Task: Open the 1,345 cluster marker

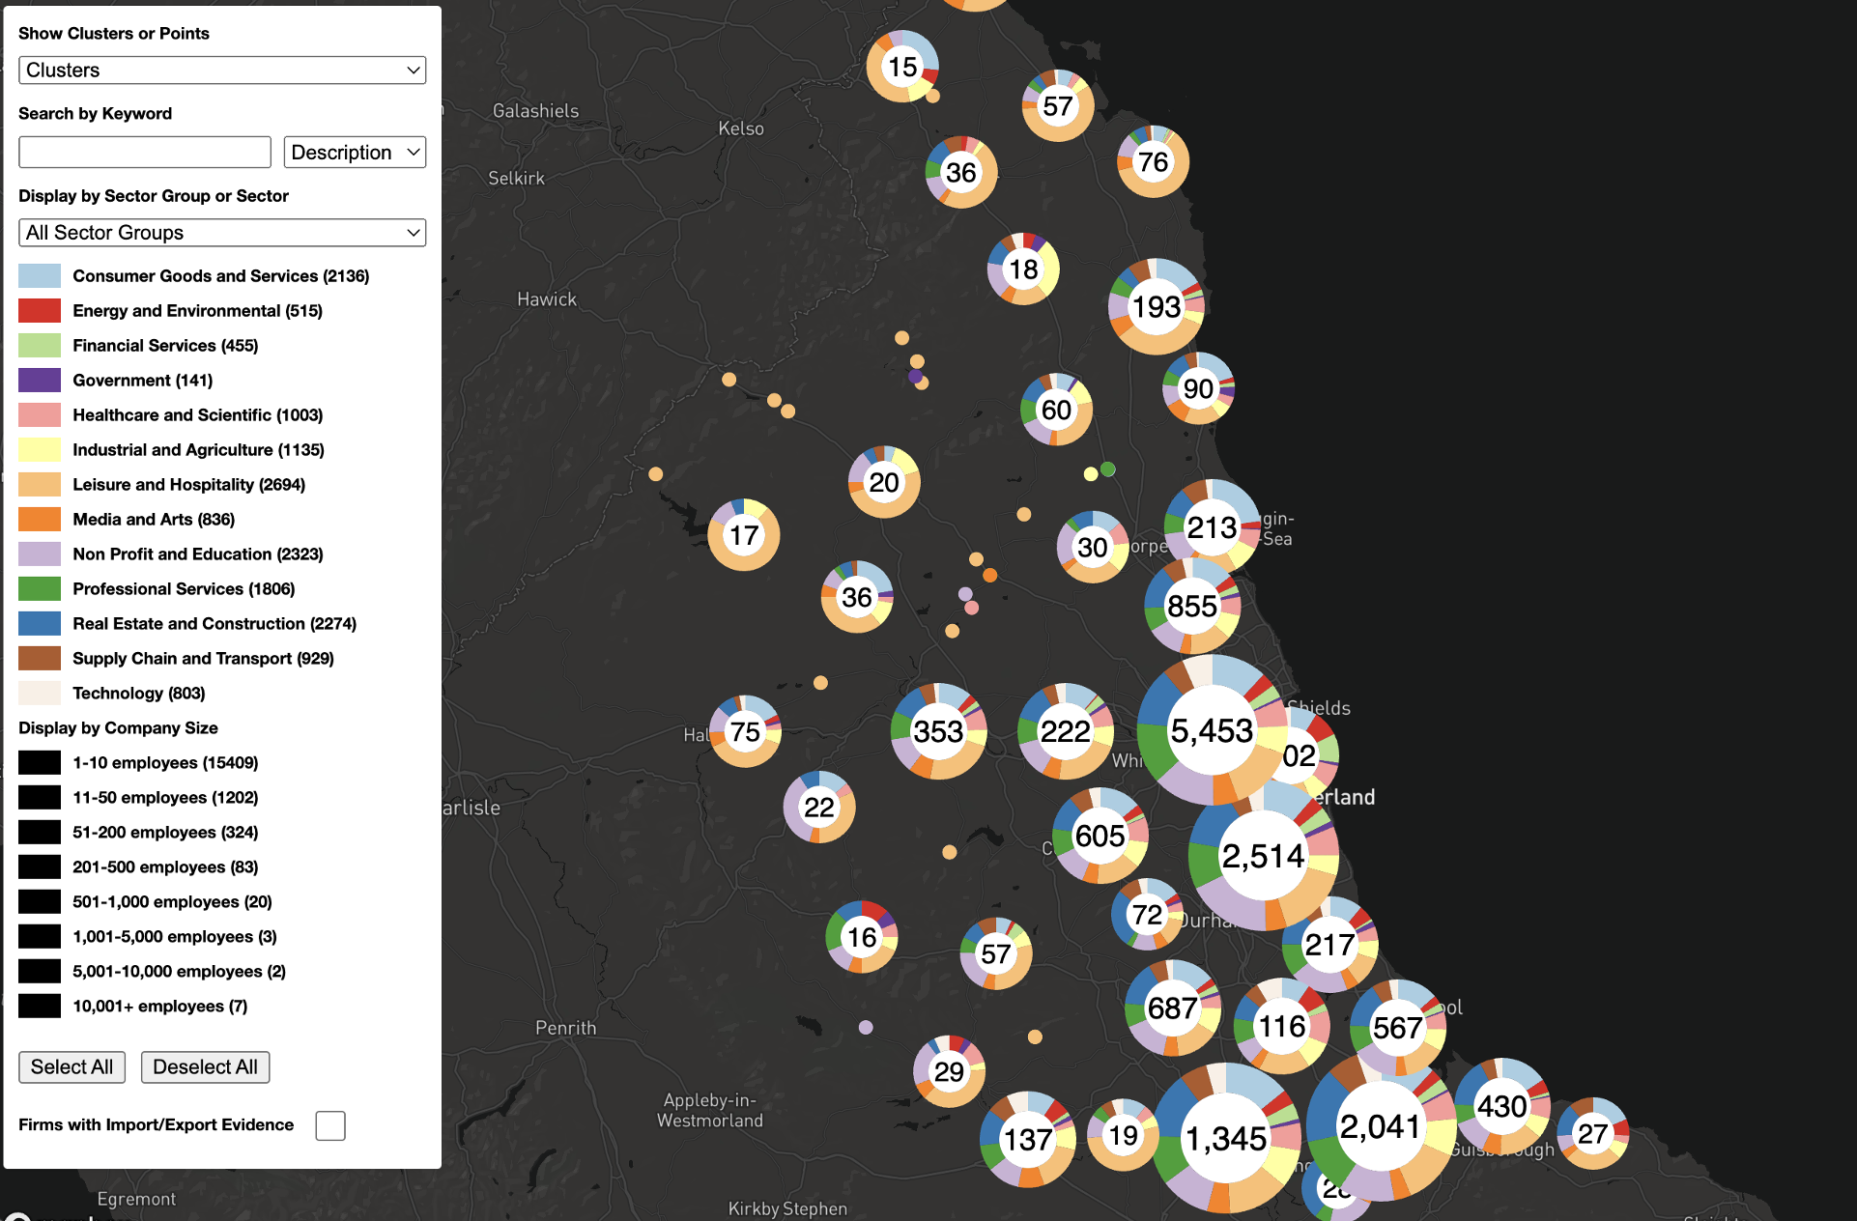Action: [1226, 1138]
